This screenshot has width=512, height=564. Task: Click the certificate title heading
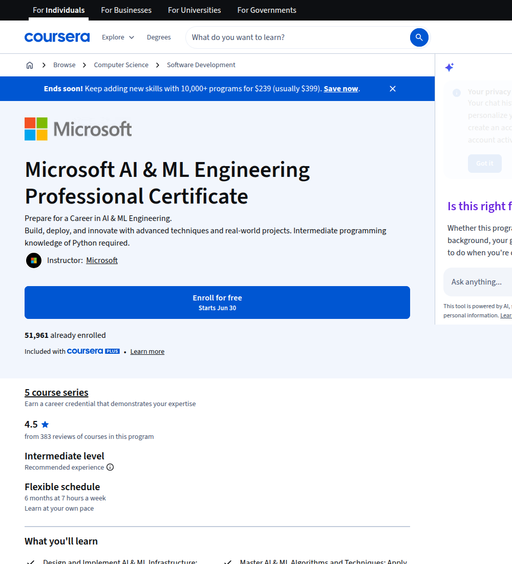pos(167,183)
